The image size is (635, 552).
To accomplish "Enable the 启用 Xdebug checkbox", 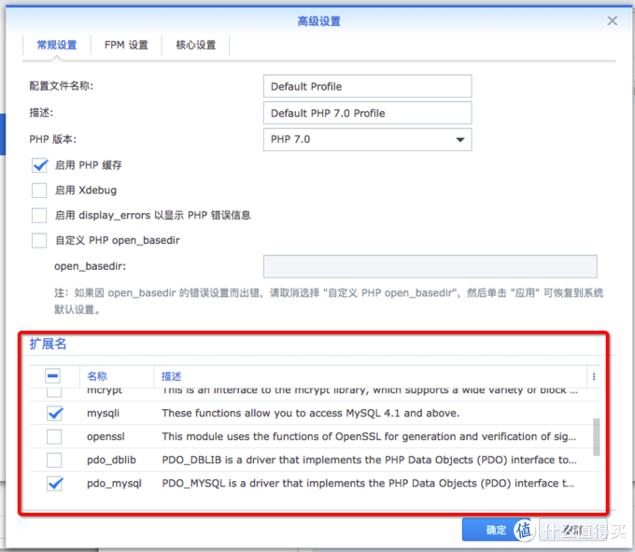I will click(x=39, y=191).
